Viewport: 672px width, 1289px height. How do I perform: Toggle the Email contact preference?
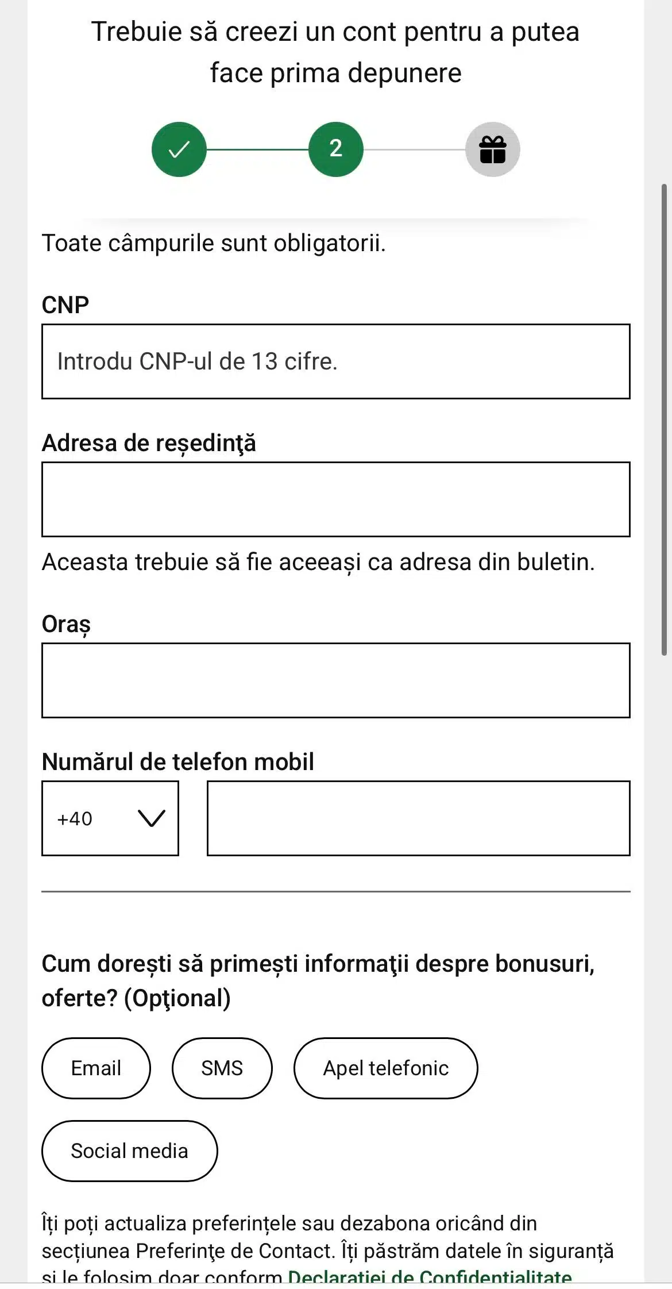96,1068
